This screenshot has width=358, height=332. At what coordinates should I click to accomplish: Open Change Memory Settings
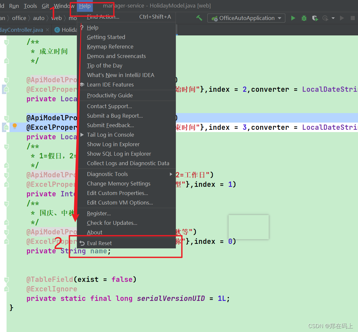(x=127, y=184)
